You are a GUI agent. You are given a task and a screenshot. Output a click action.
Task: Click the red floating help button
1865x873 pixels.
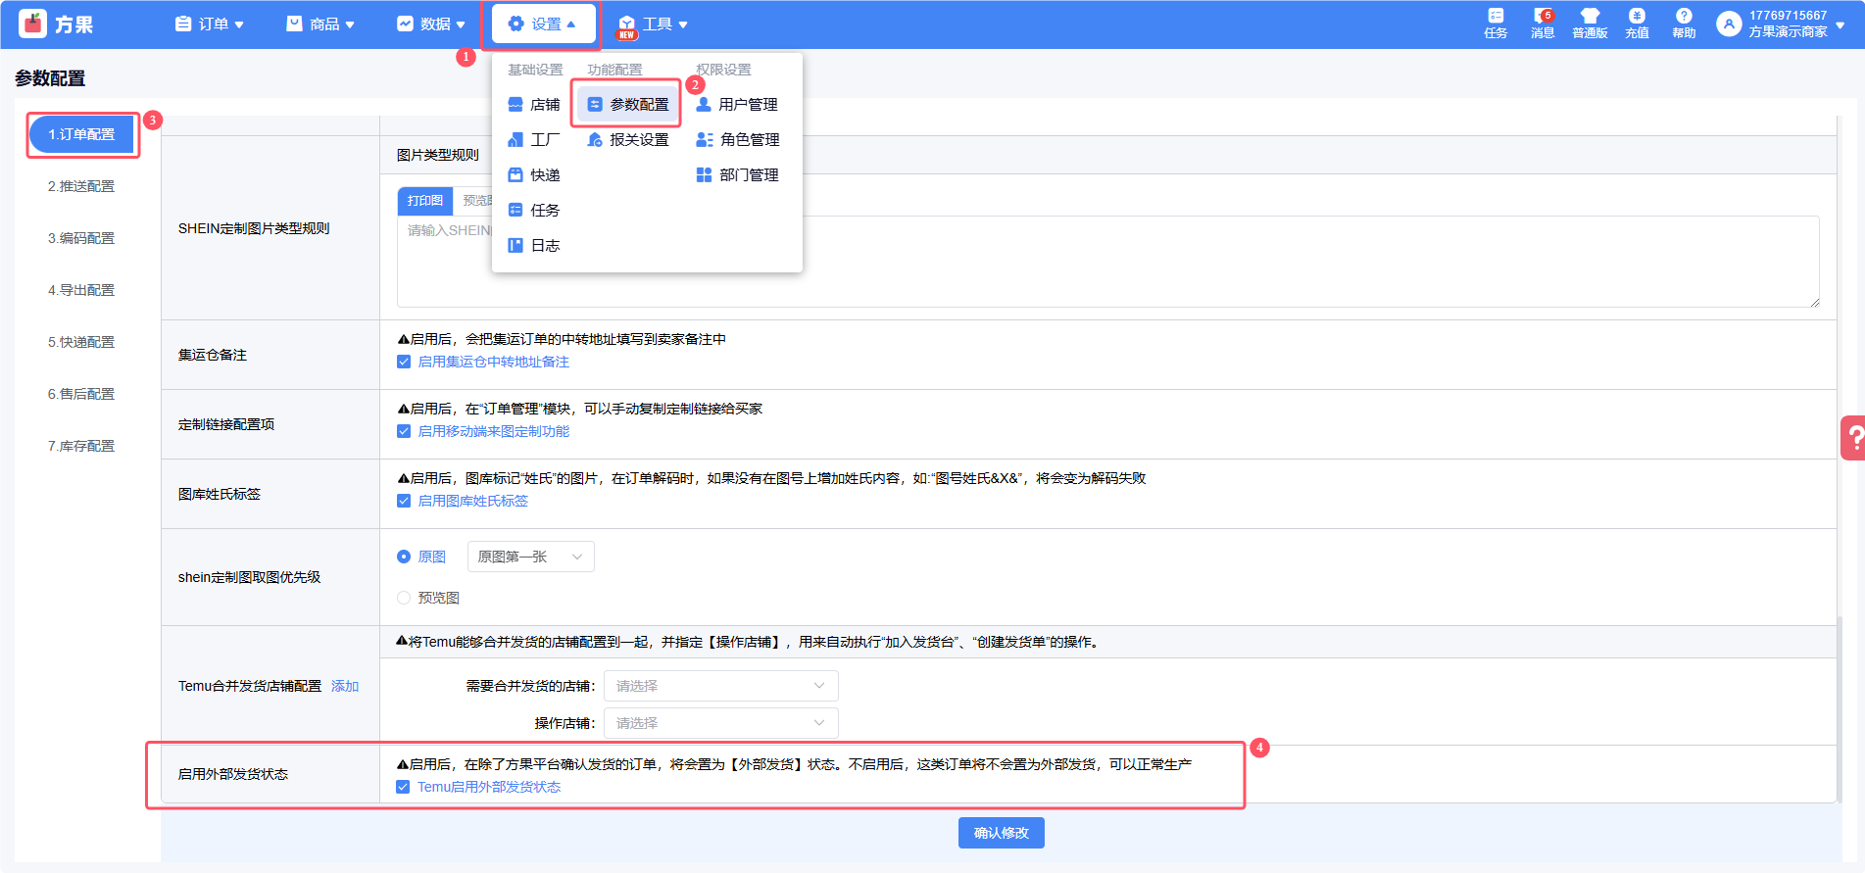click(1852, 438)
